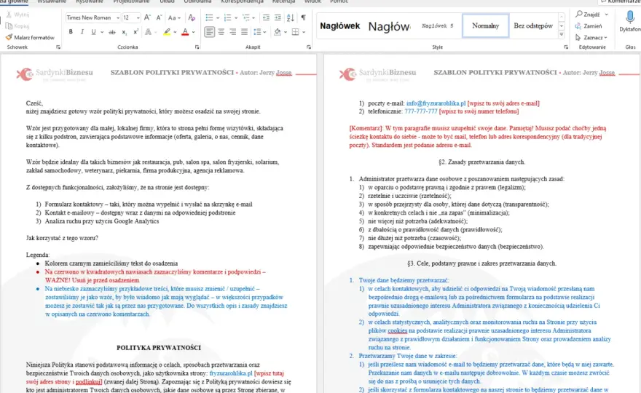Open Czcionka font dialog launcher

point(197,47)
